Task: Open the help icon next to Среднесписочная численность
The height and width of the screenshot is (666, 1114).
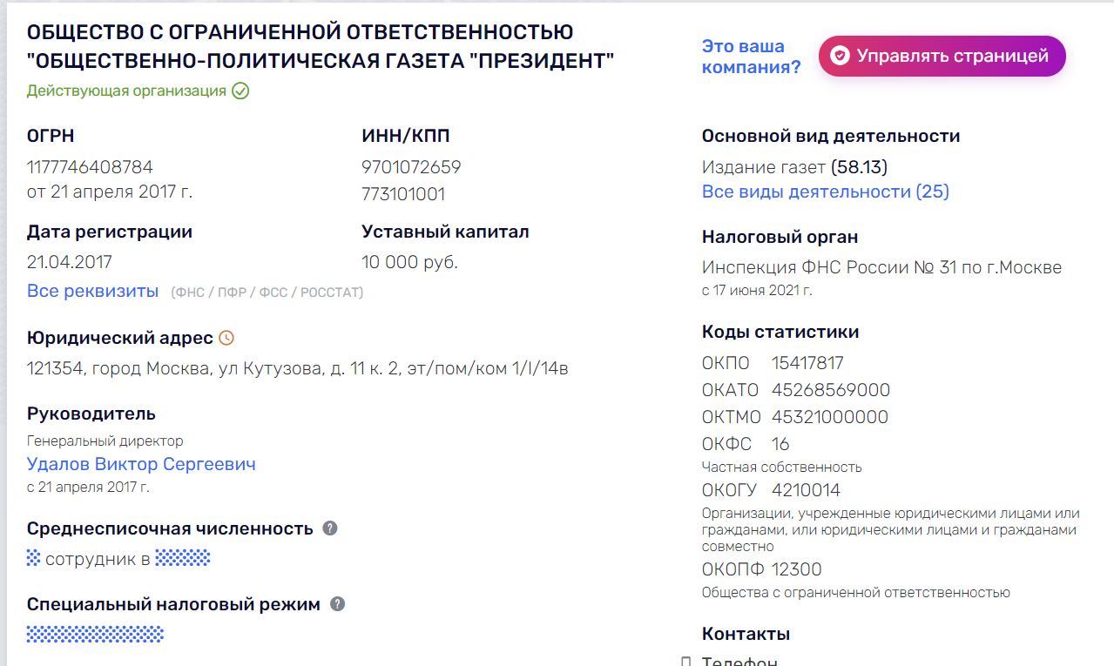Action: [330, 528]
